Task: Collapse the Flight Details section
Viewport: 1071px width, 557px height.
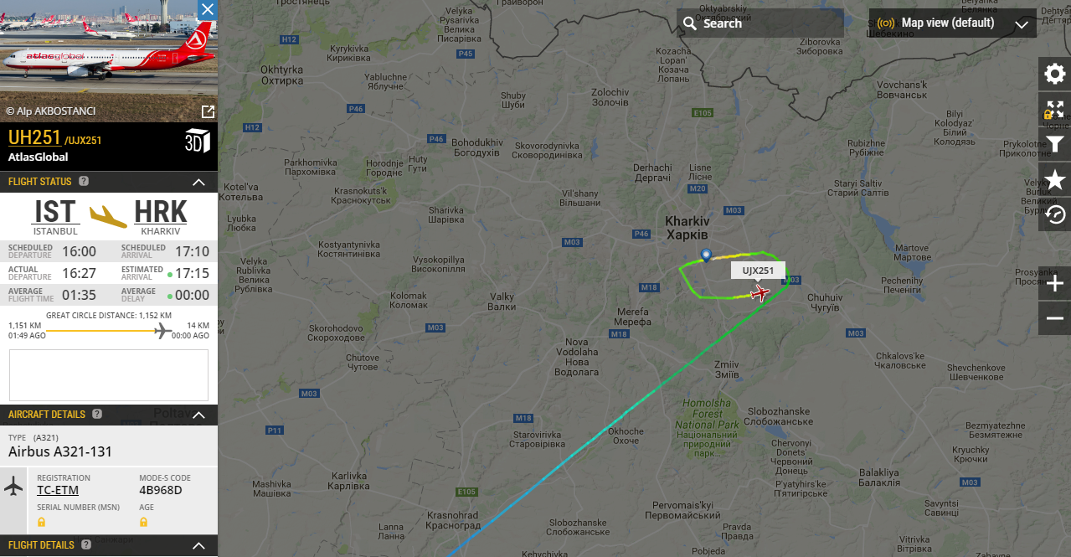Action: point(198,545)
